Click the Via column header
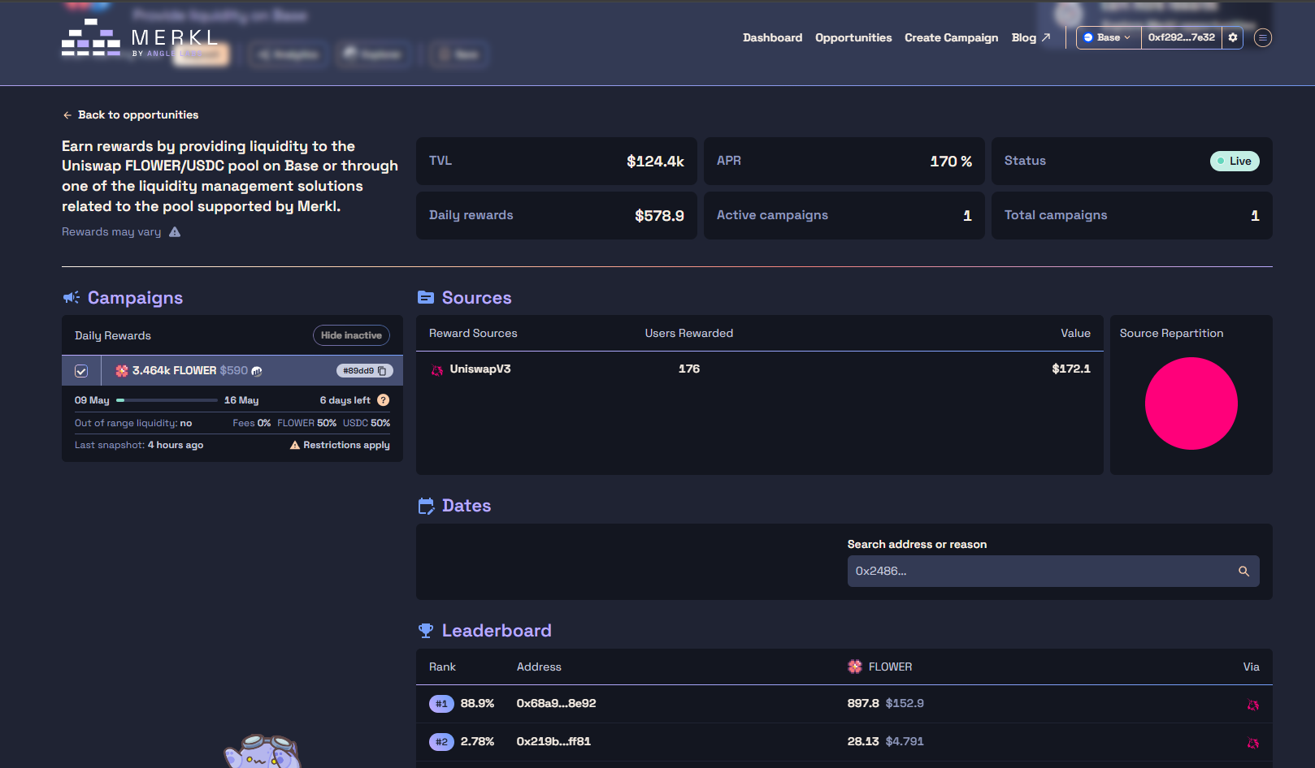 click(1251, 667)
